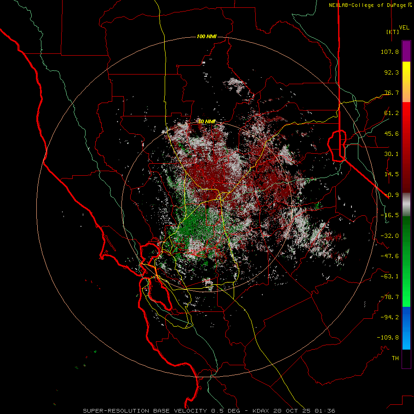Screen dimensions: 414x414
Task: Click the blue segment of the color bar
Action: click(406, 328)
